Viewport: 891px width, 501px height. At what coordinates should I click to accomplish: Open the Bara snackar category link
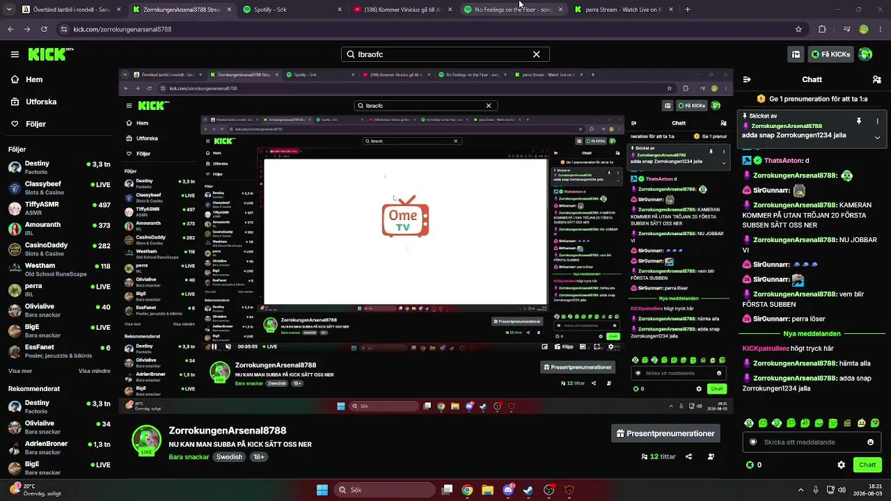188,457
